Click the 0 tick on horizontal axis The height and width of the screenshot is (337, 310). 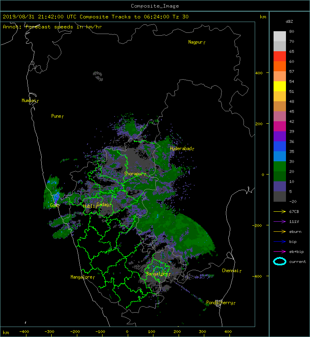[x=127, y=332]
